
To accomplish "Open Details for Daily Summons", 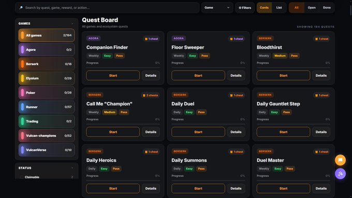I will click(x=236, y=189).
